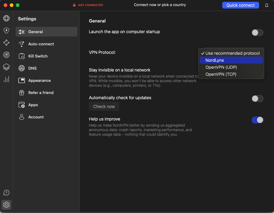Open Appearance settings section
This screenshot has width=274, height=213.
point(47,81)
